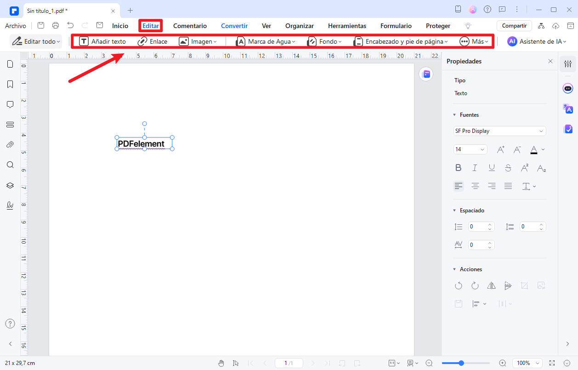Screen dimensions: 578x370
Task: Click the lightbulb tips icon
Action: click(468, 26)
